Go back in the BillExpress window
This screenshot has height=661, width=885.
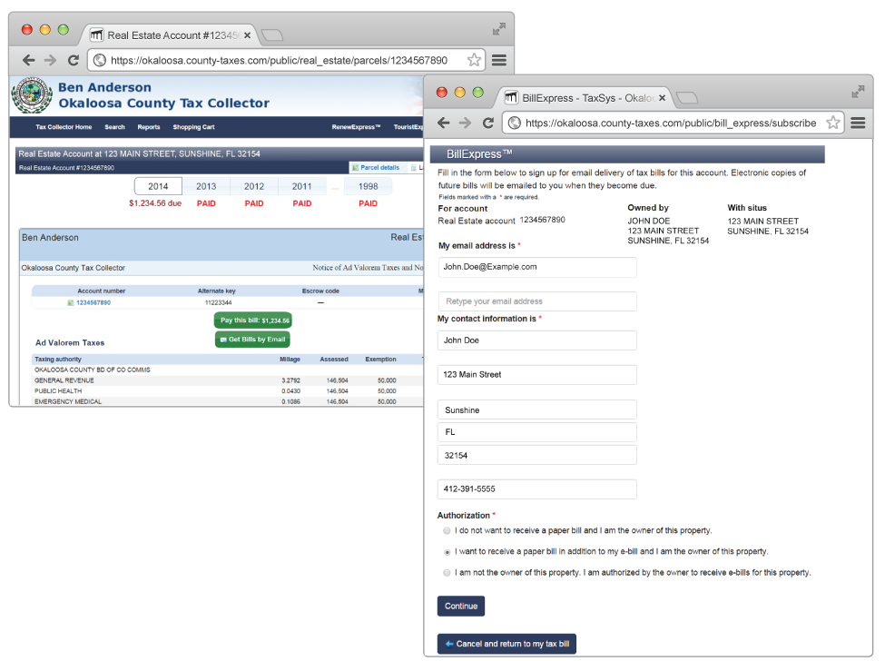tap(444, 123)
